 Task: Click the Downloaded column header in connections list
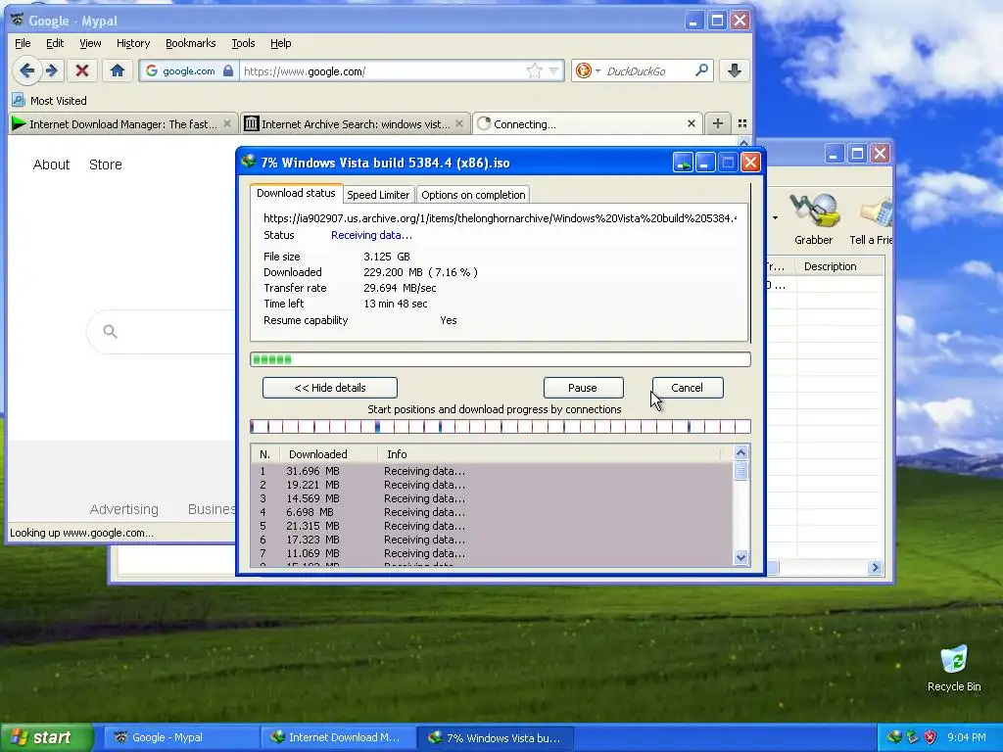[327, 454]
